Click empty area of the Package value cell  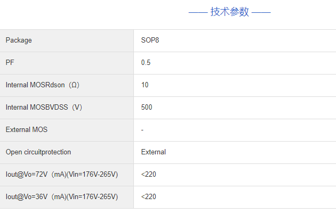point(240,40)
